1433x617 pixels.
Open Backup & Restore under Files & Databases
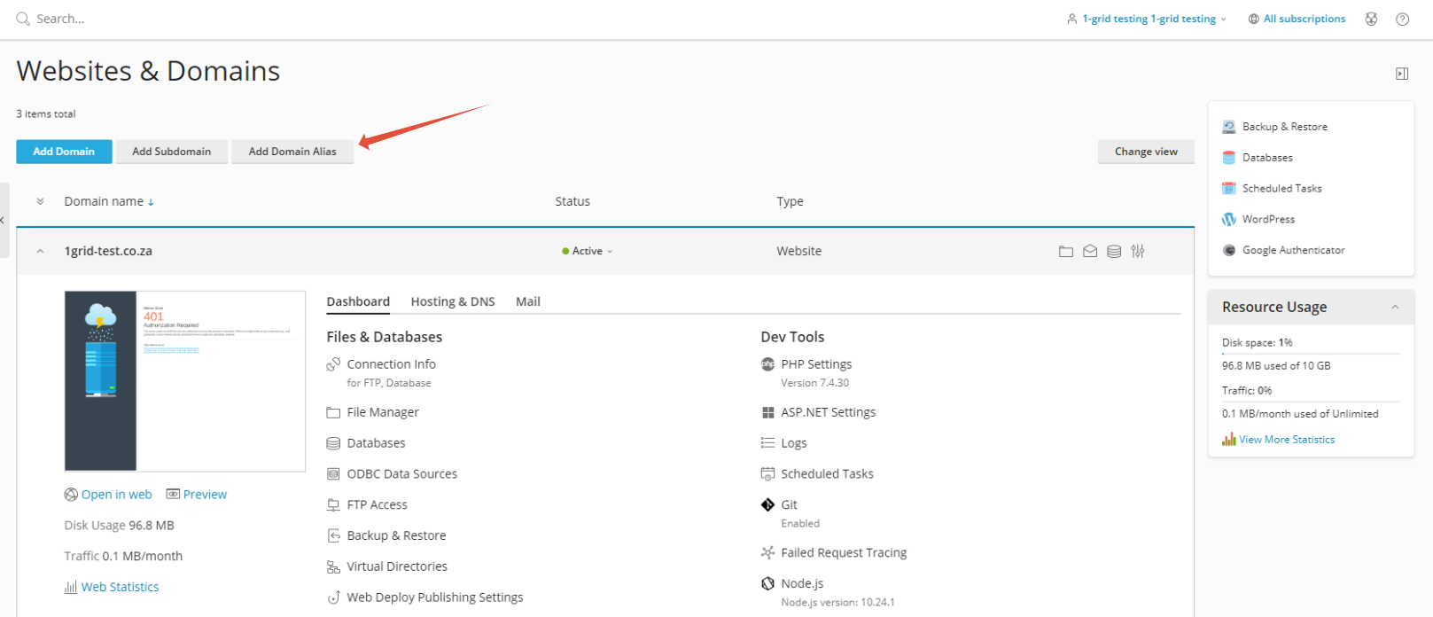(396, 535)
